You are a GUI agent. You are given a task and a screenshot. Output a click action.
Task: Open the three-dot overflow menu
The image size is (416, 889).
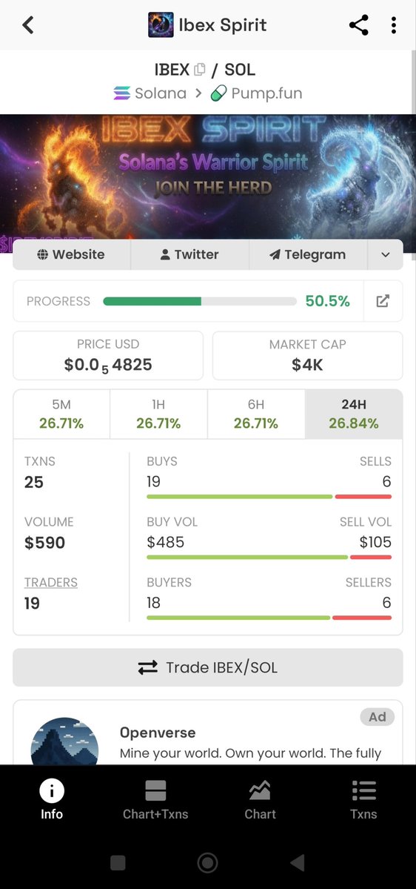(x=393, y=25)
